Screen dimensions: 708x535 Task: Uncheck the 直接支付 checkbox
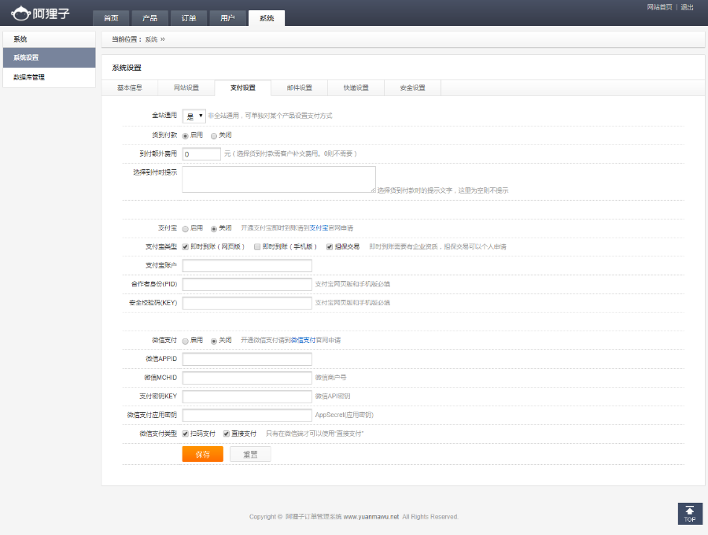click(225, 434)
